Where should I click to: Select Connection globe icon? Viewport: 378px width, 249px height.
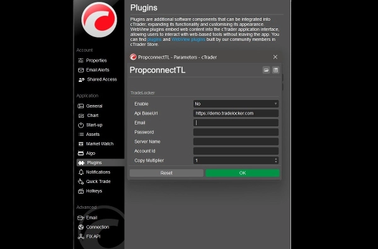81,227
